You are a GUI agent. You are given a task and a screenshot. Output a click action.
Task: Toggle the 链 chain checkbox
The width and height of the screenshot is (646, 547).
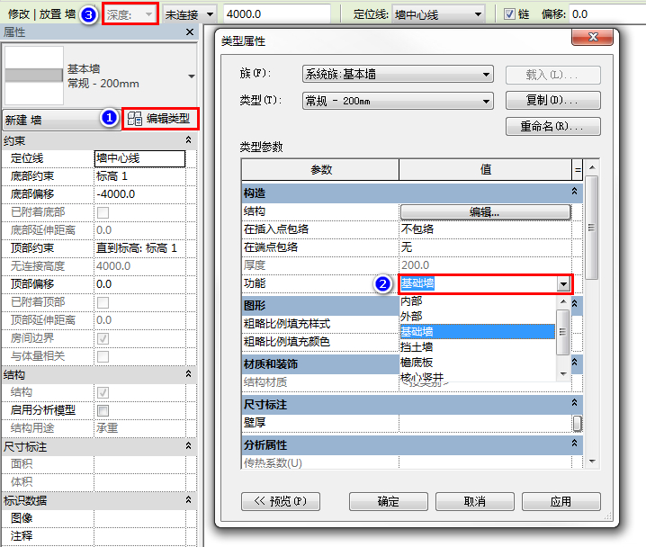click(x=509, y=14)
